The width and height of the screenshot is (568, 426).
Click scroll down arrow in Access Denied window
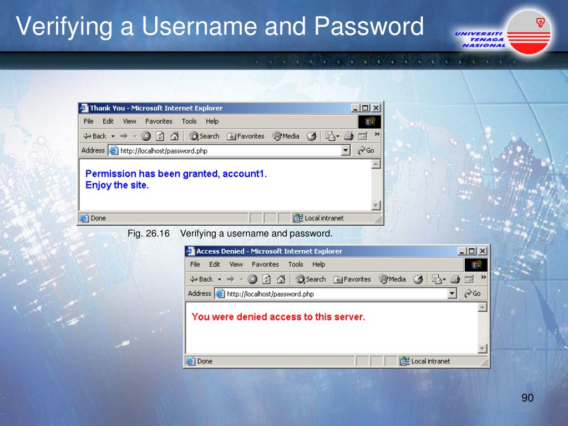coord(483,348)
